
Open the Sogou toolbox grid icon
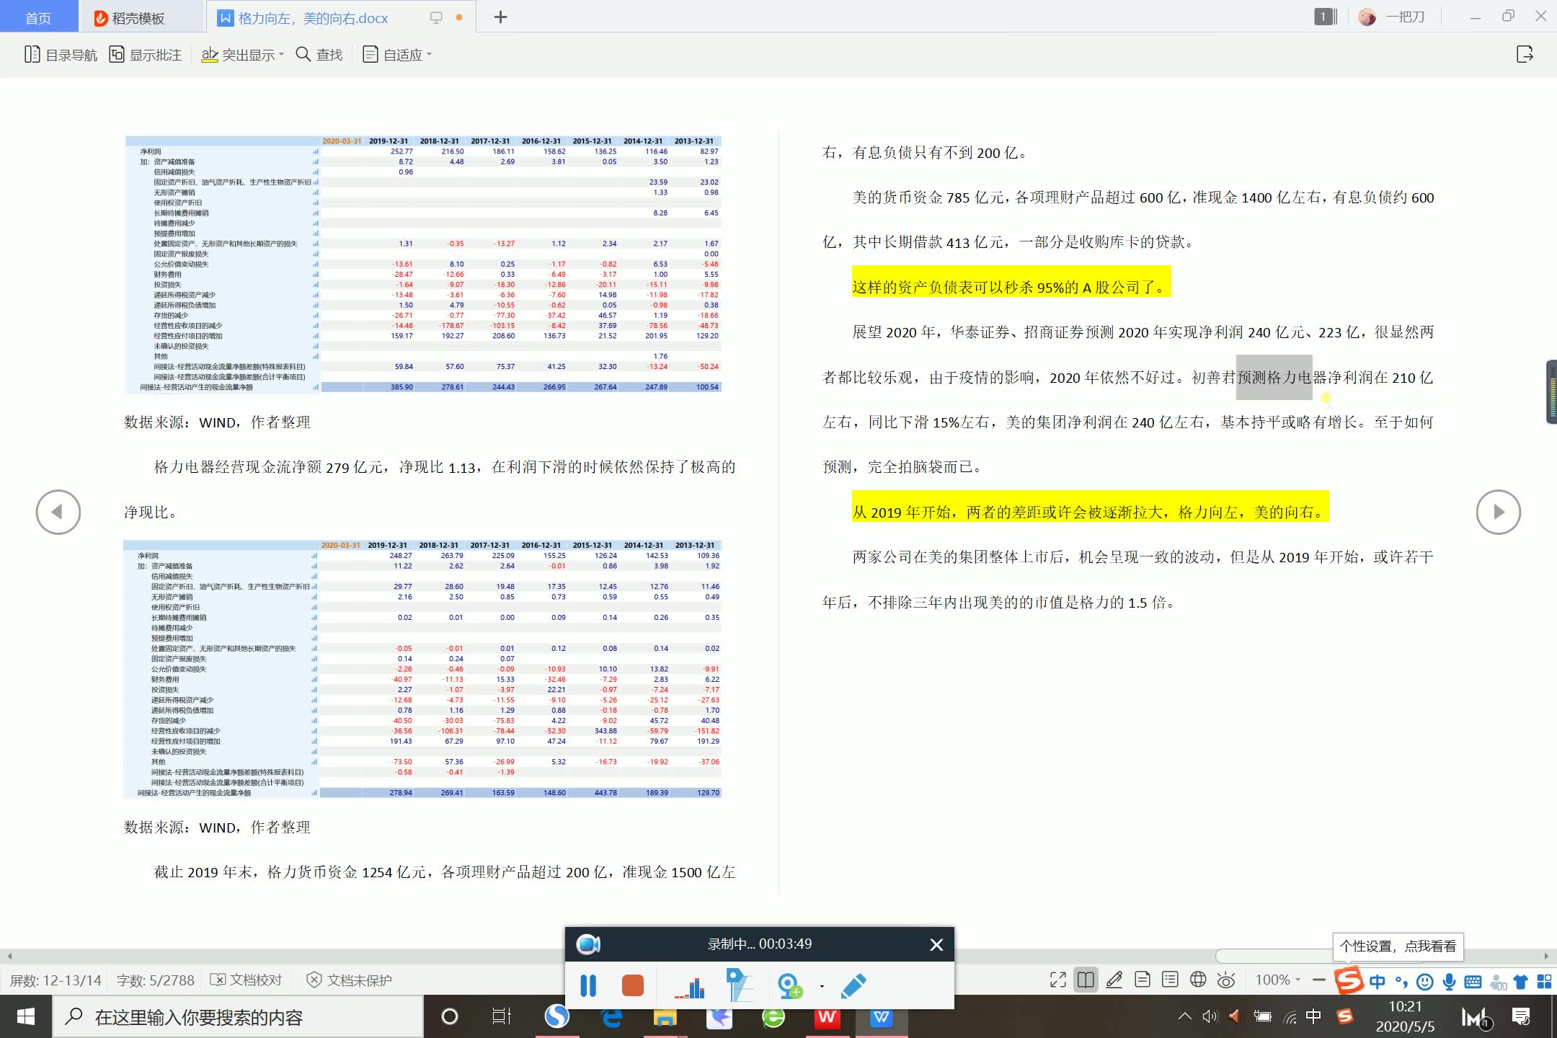(1545, 981)
